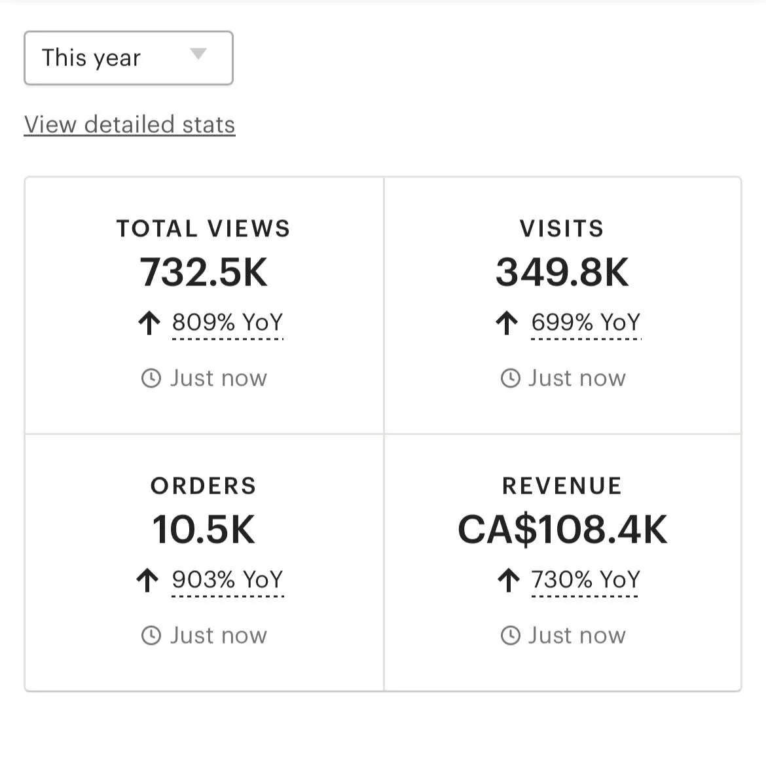
Task: Click the 903% YoY orders change
Action: point(227,579)
